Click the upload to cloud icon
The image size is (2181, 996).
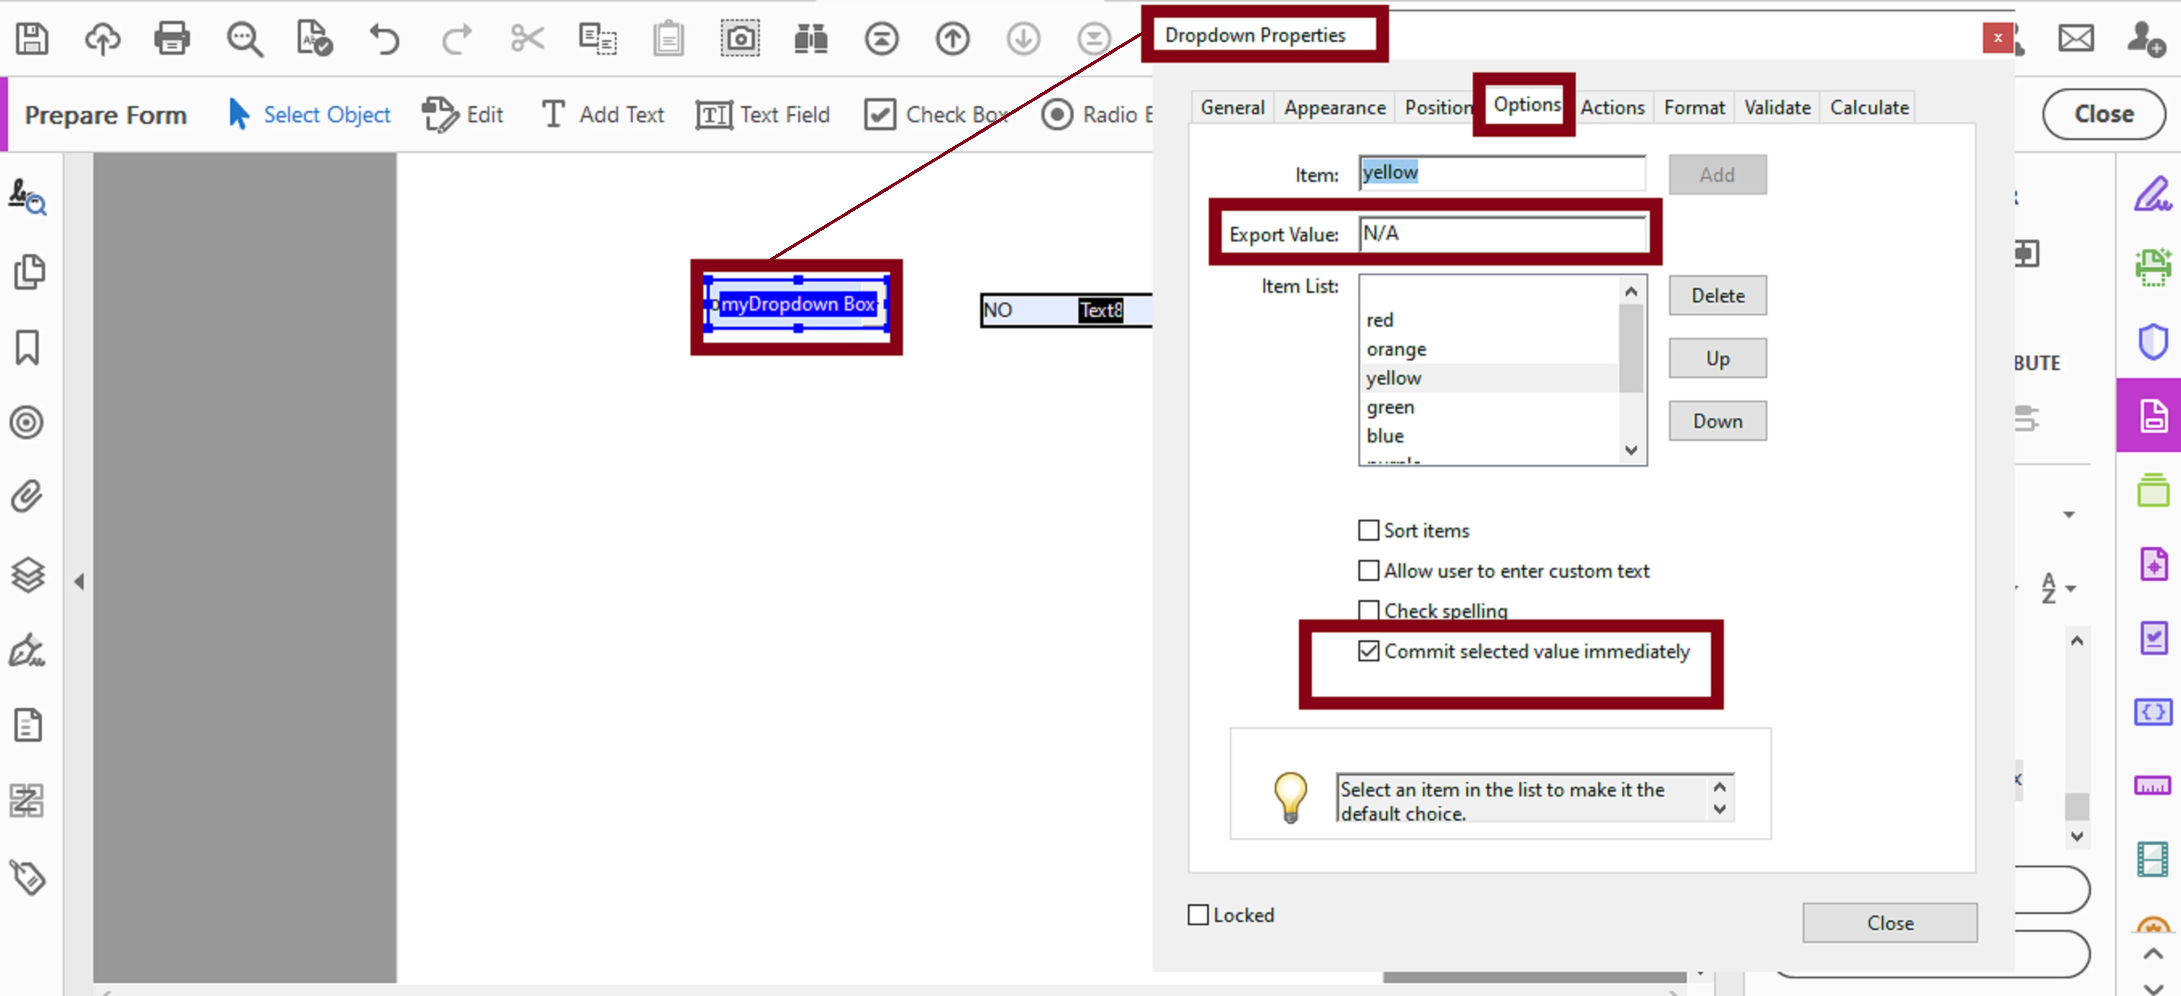point(103,38)
